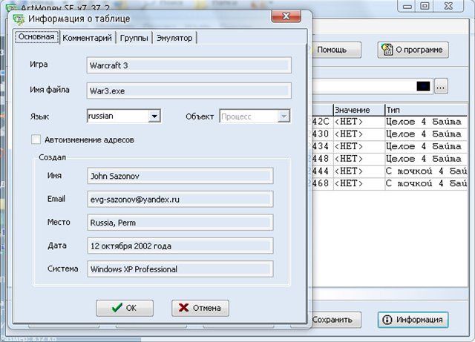
Task: Open the Группы tab
Action: [x=134, y=38]
